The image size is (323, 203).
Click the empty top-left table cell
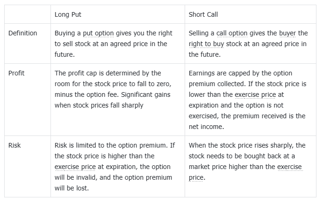click(28, 14)
